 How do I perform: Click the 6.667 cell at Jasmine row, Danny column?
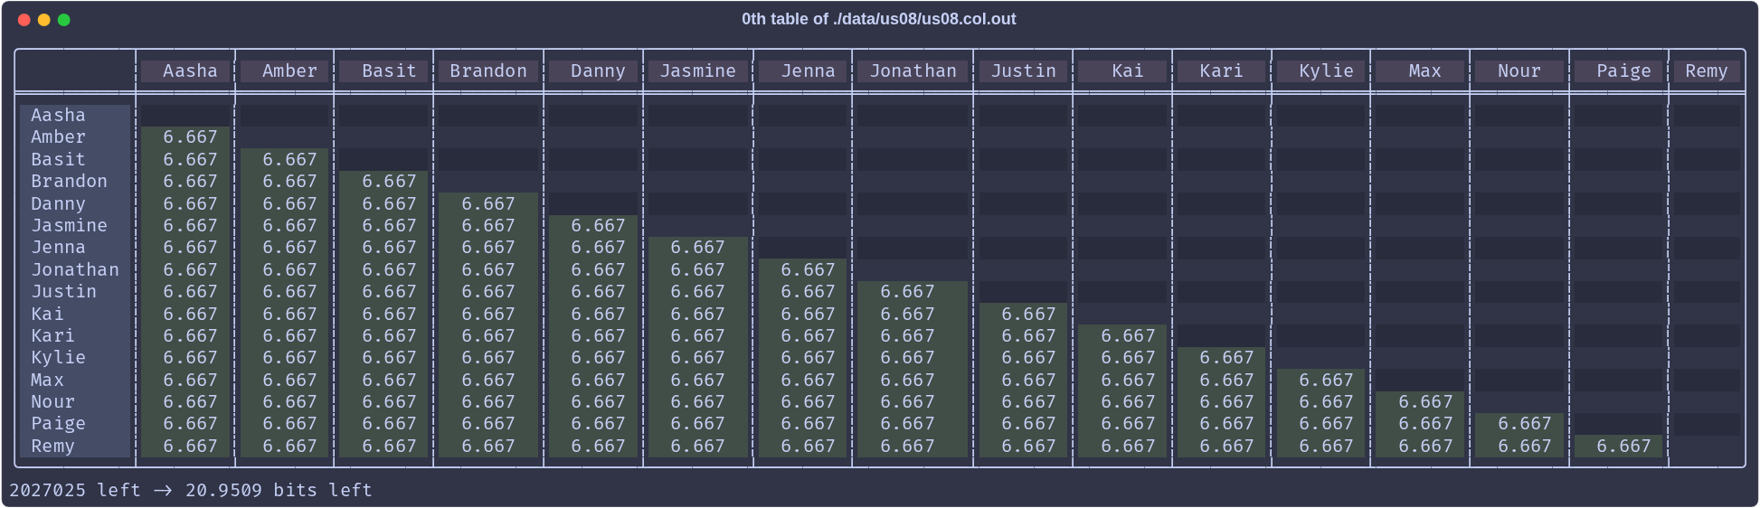(593, 226)
